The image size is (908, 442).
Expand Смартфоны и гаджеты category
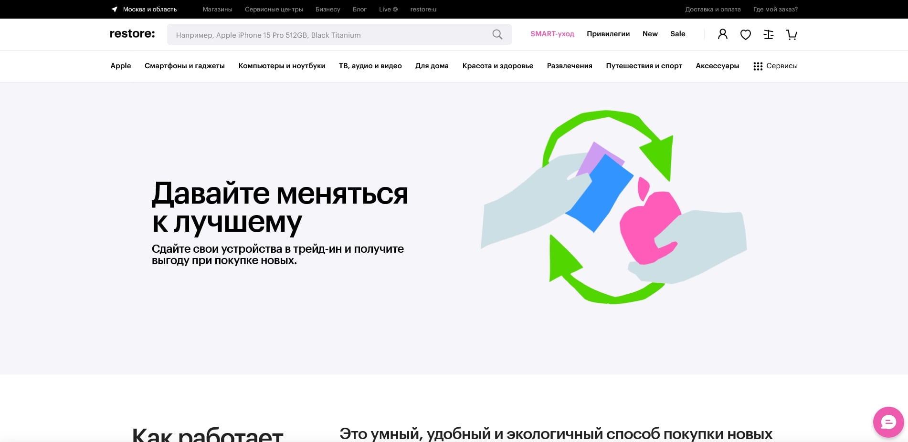click(x=184, y=66)
